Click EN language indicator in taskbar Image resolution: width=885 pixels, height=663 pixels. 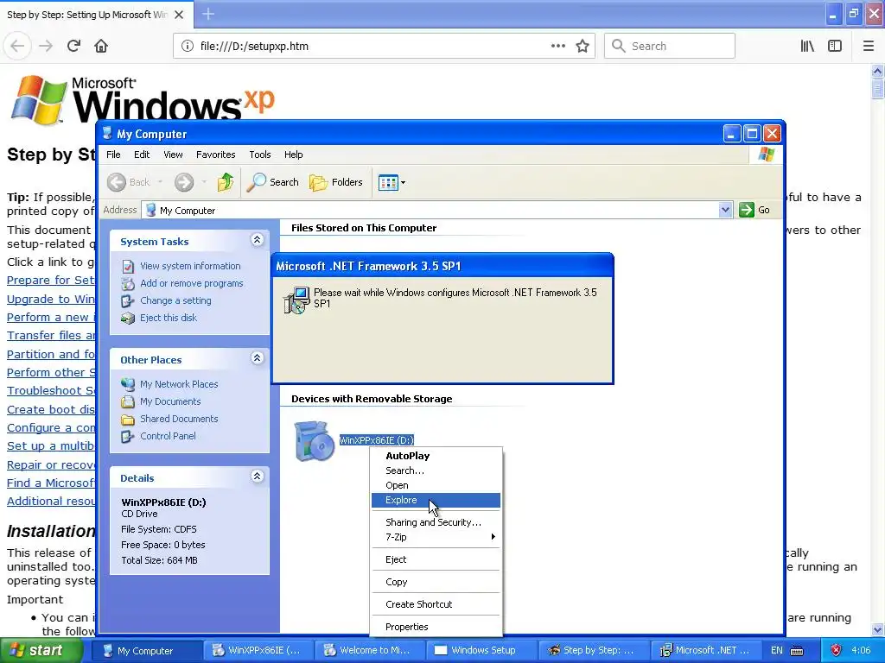777,651
